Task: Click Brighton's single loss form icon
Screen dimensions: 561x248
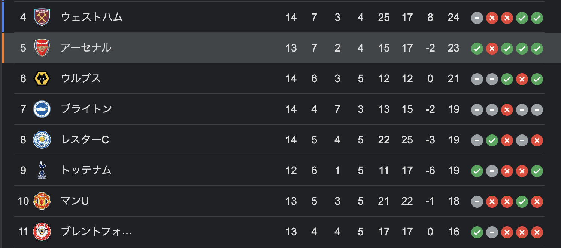Action: coord(507,109)
